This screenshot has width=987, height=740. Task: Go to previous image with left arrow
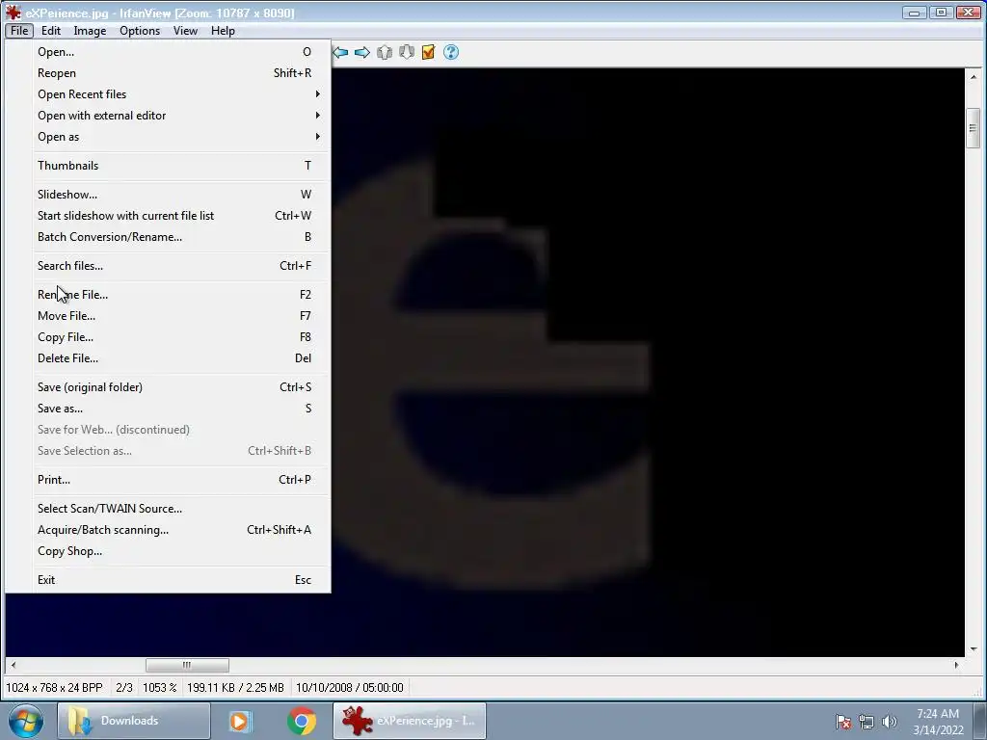[x=340, y=52]
